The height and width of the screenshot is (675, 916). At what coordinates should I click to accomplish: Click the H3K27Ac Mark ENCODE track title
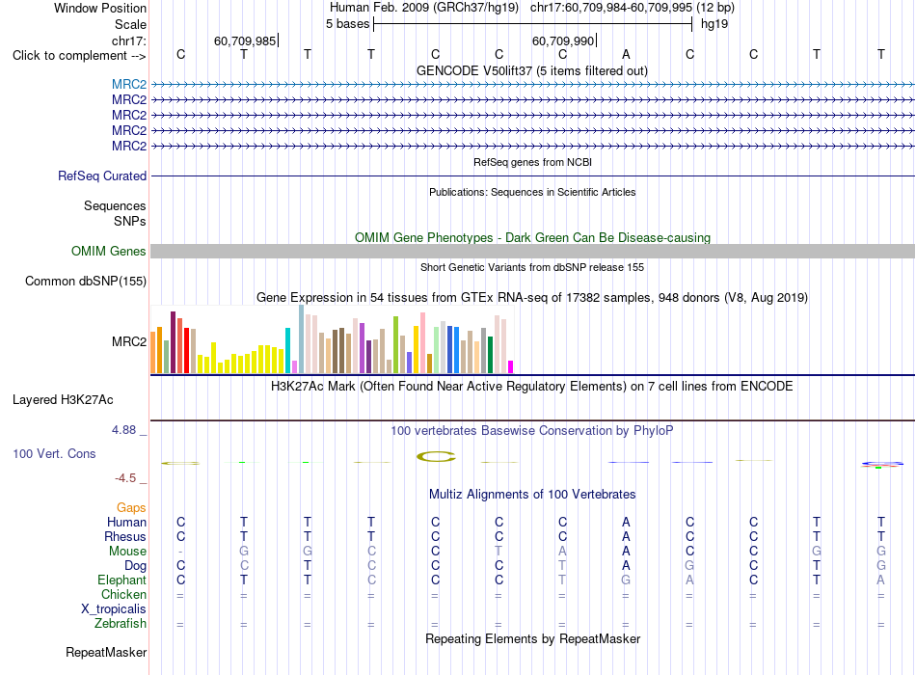coord(532,387)
